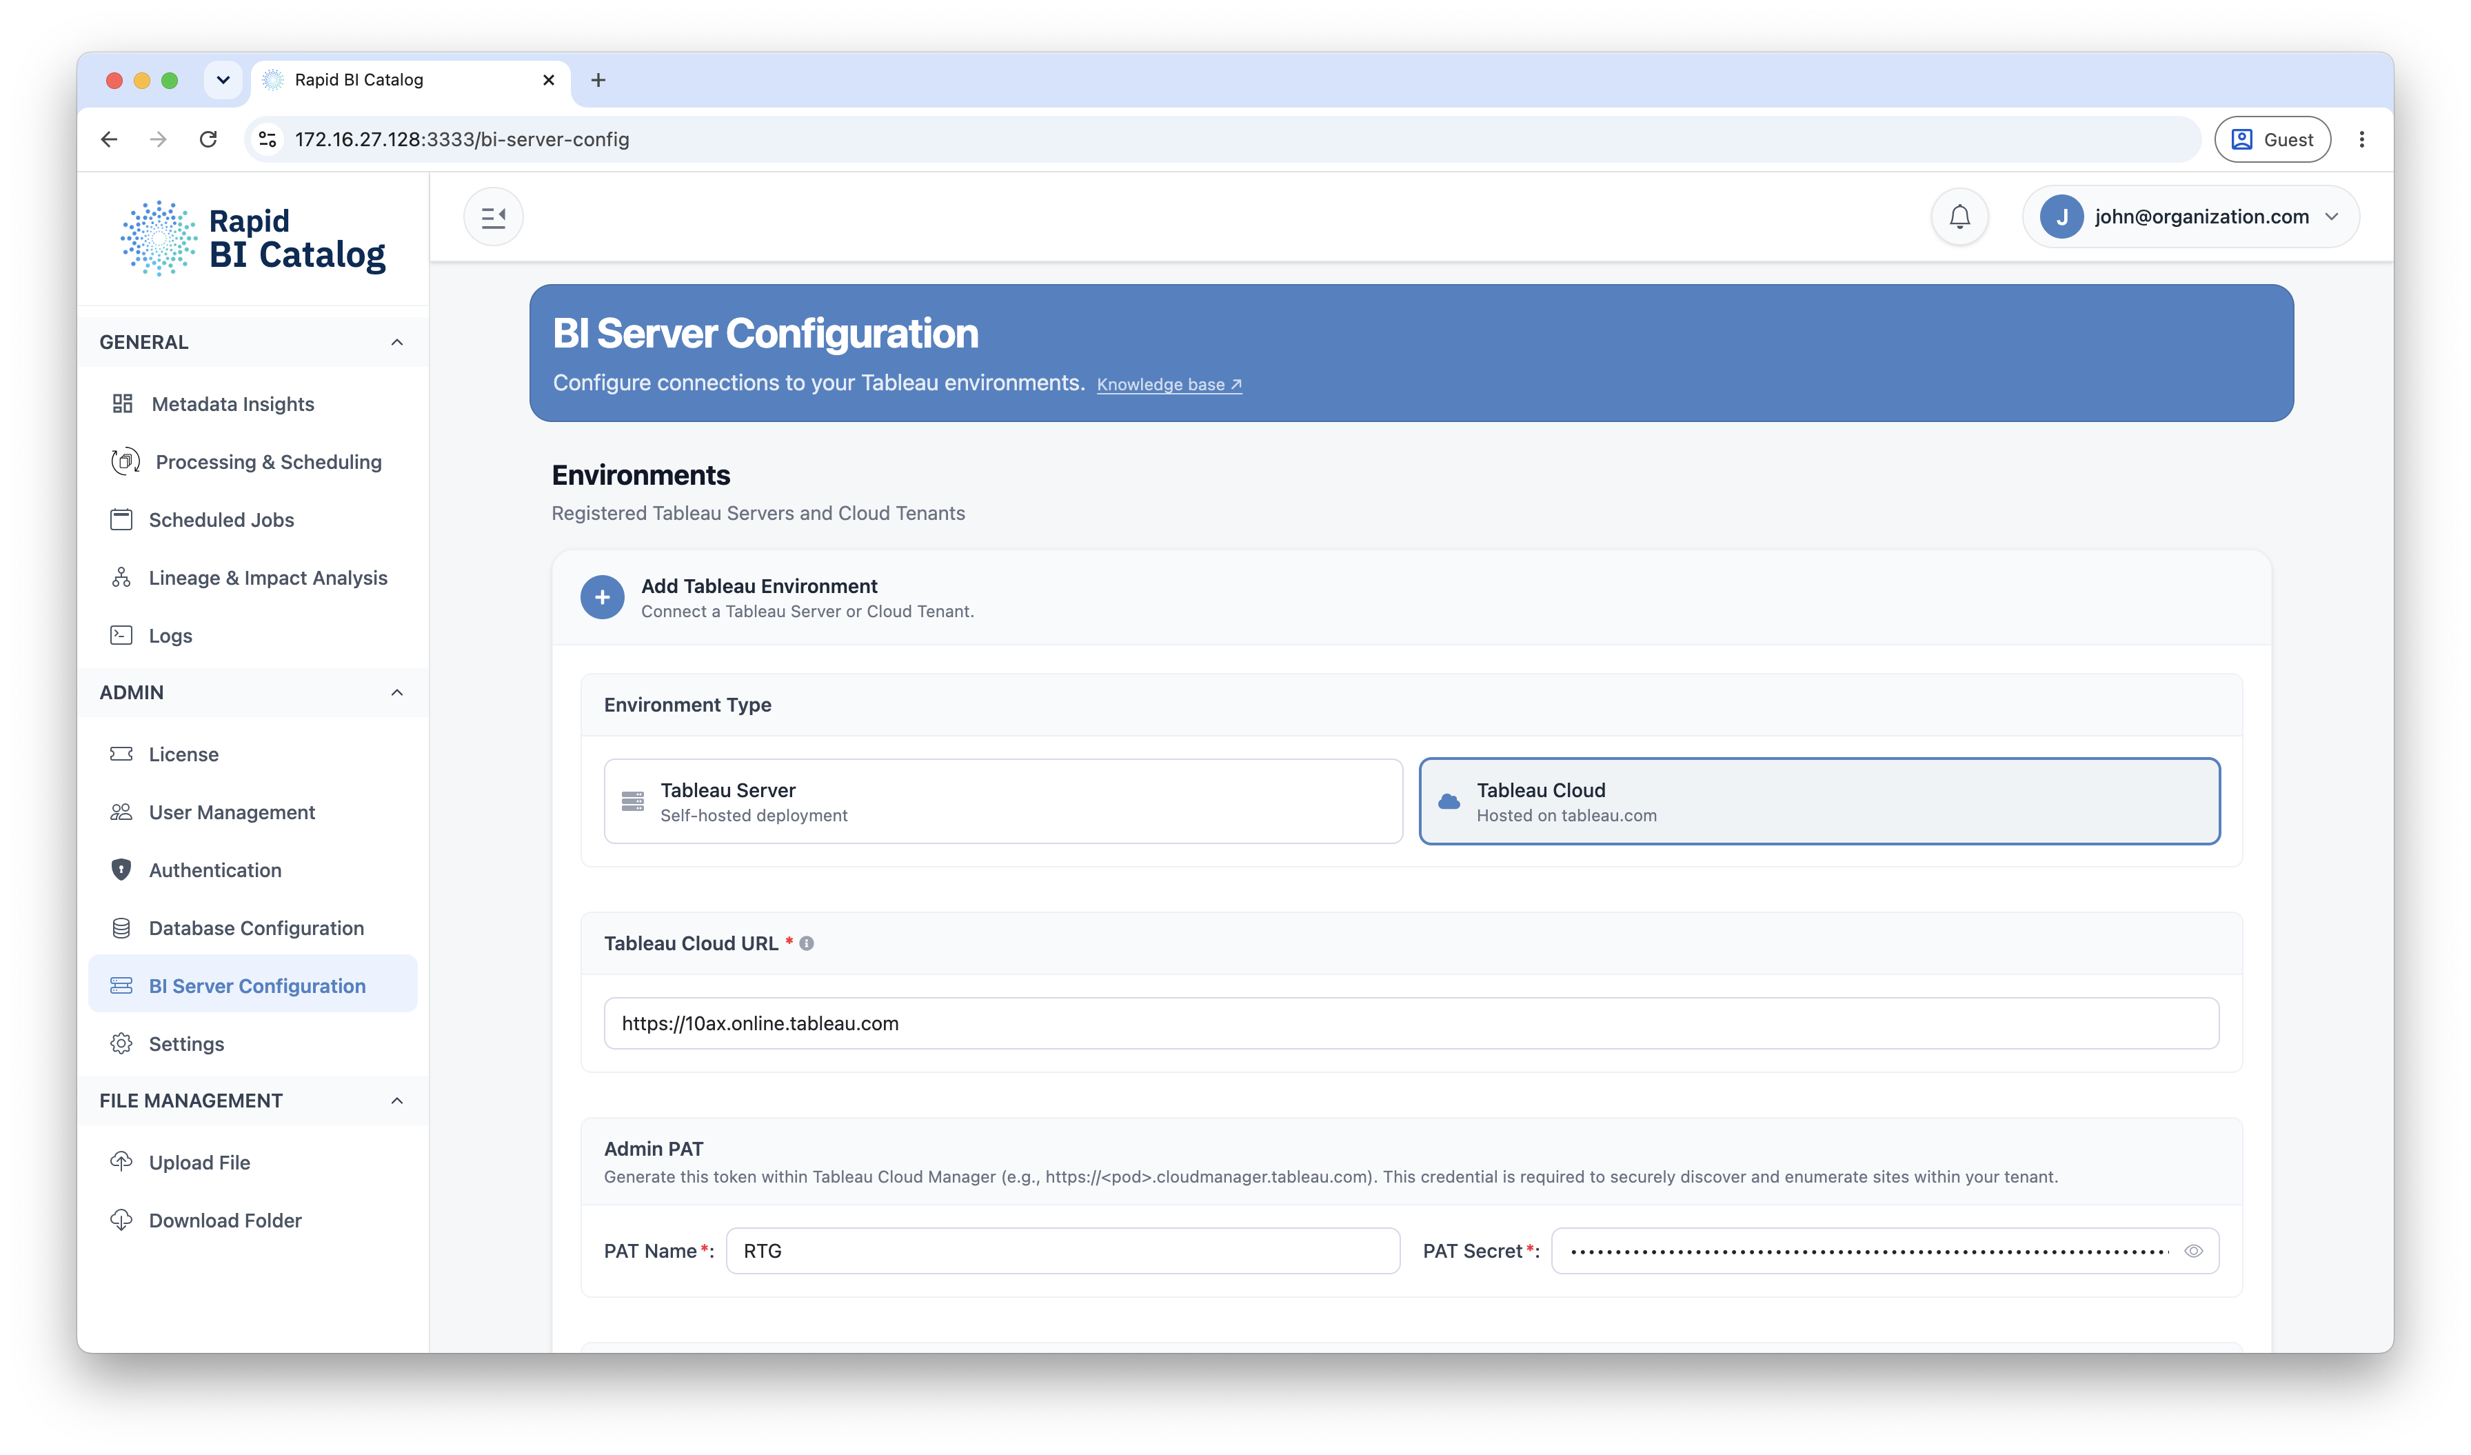The width and height of the screenshot is (2471, 1455).
Task: Click the PAT Secret password field
Action: pos(1885,1251)
